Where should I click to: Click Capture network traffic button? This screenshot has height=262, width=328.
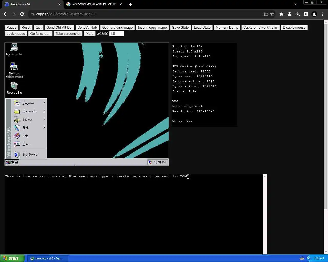tap(260, 27)
